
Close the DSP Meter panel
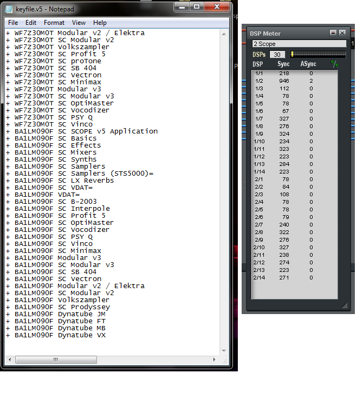pos(342,33)
